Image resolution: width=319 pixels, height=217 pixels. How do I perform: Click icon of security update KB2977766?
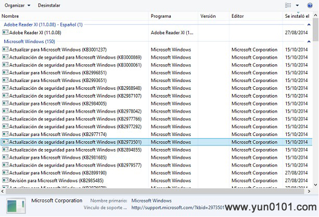point(5,119)
